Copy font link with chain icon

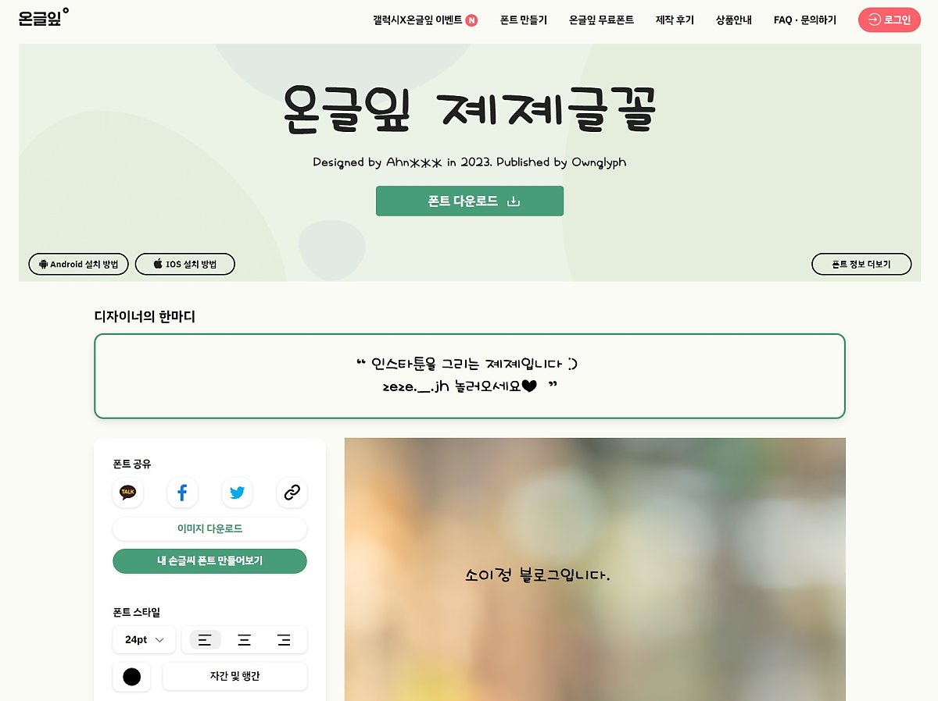coord(292,493)
